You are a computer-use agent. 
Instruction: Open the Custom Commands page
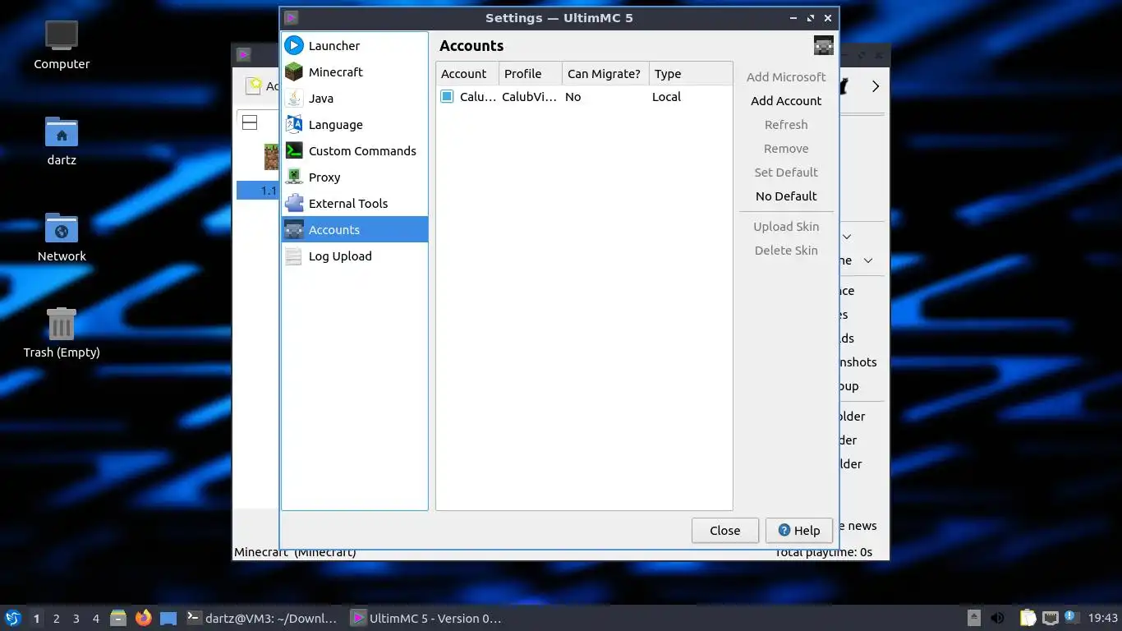point(355,151)
